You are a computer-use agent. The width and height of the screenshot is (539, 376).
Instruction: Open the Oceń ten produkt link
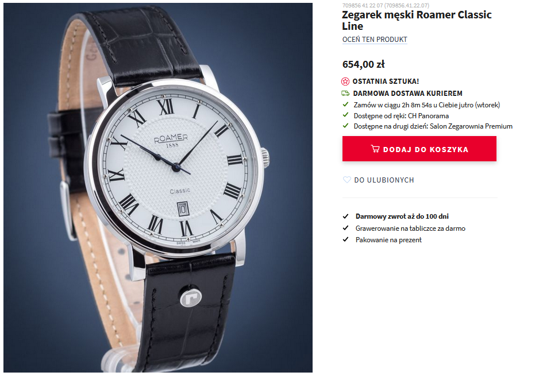[x=374, y=40]
